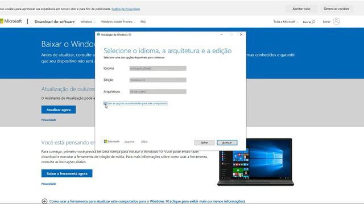The height and width of the screenshot is (204, 364).
Task: Click the Atualizar agora button
Action: (59, 109)
